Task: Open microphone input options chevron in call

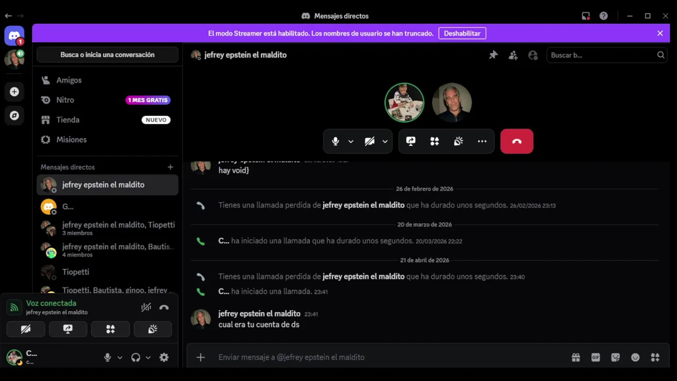Action: (x=351, y=141)
